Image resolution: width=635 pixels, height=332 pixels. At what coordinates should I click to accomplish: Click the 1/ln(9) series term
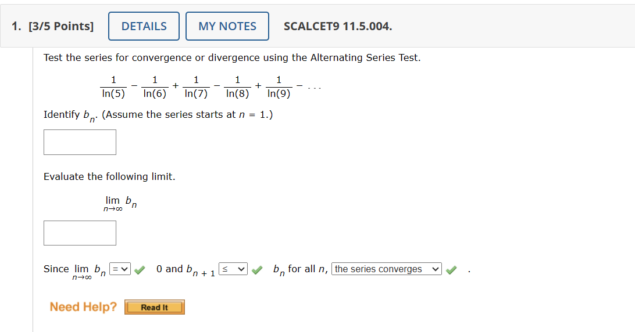[279, 87]
